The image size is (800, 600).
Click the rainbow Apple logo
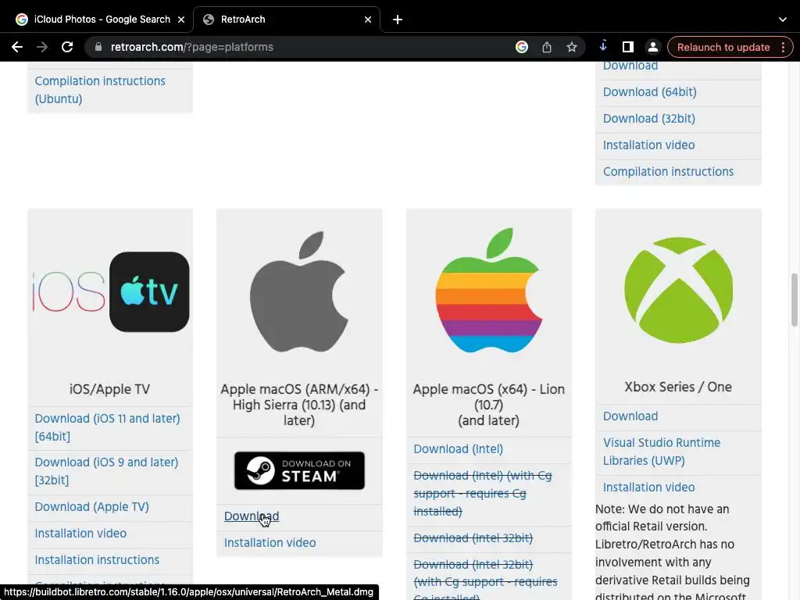489,291
